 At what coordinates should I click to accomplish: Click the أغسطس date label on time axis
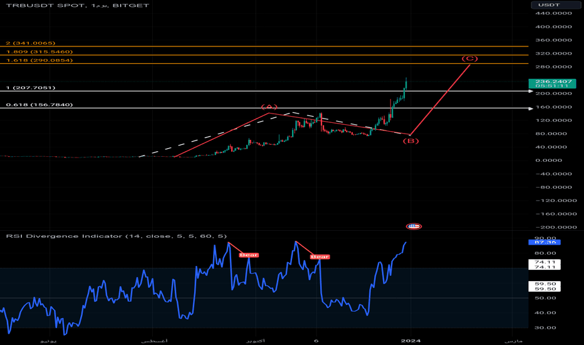pos(154,341)
